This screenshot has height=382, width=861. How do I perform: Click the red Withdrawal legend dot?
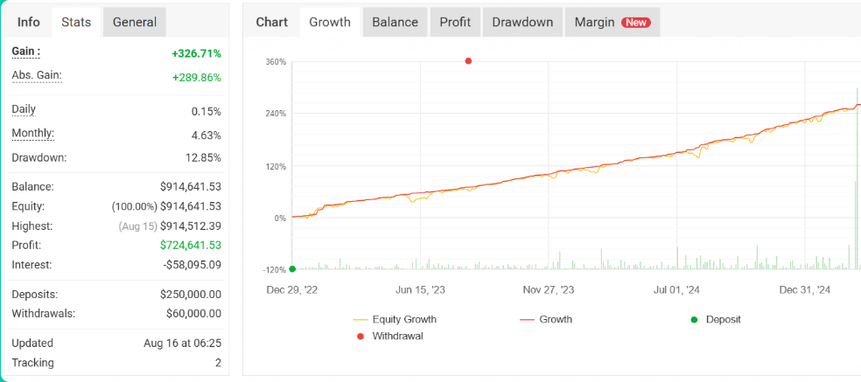click(360, 336)
